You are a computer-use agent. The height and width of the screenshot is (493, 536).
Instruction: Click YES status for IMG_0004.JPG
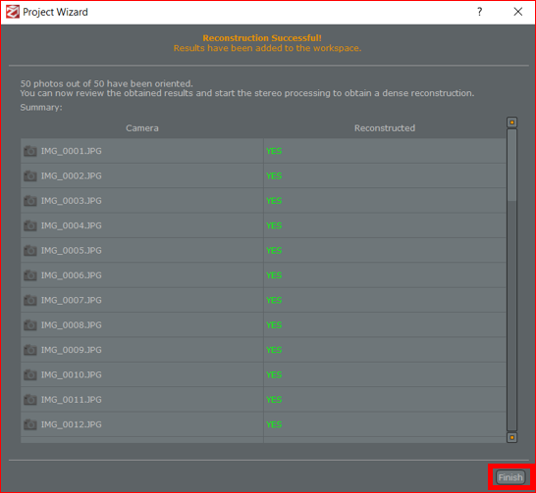point(274,225)
